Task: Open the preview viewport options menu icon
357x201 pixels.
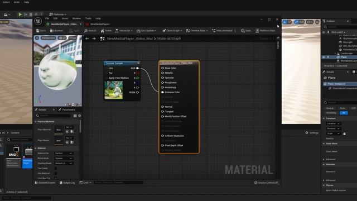Action: 37,38
